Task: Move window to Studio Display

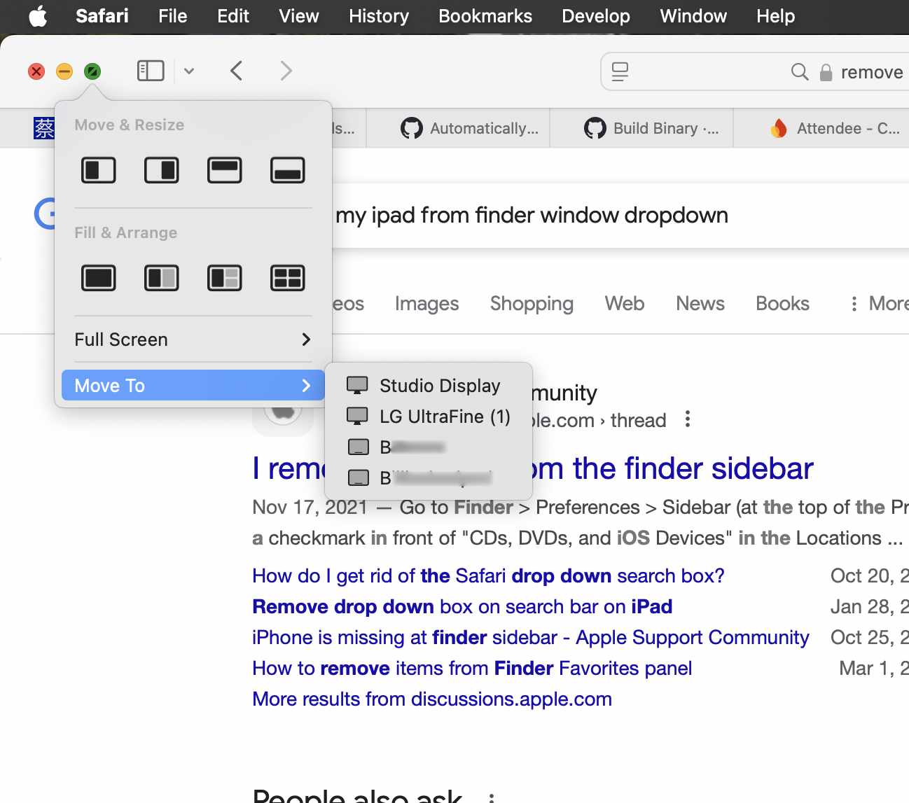Action: 429,386
